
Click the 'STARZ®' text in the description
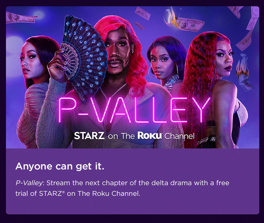[x=52, y=193]
